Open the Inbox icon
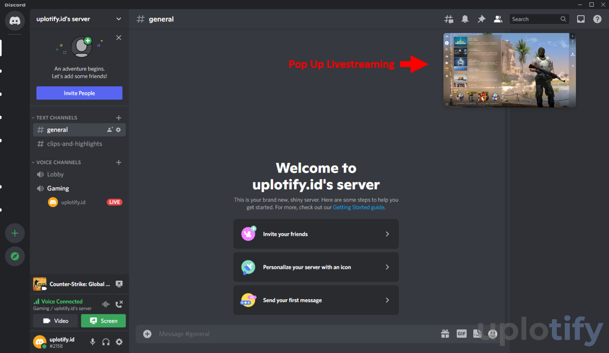This screenshot has height=353, width=609. 581,19
